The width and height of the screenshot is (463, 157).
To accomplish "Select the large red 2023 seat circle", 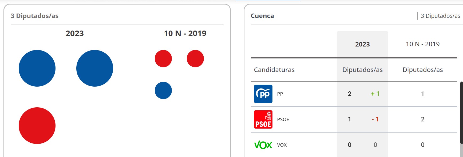I will 37,126.
